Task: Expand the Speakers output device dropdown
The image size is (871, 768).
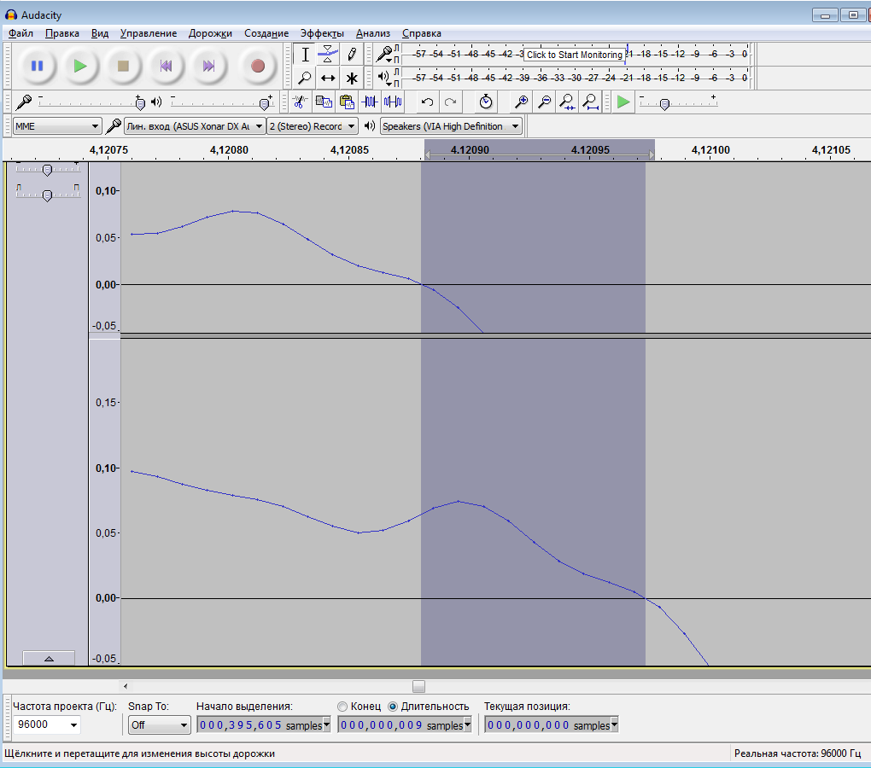Action: click(x=452, y=126)
